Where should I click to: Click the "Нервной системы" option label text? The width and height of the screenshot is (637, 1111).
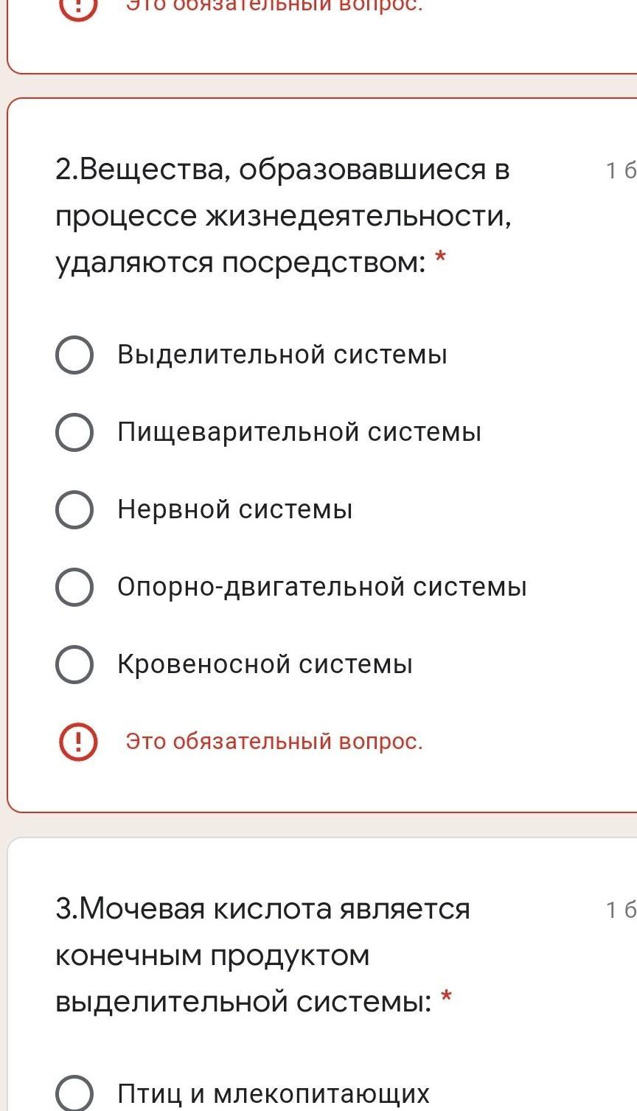(234, 509)
